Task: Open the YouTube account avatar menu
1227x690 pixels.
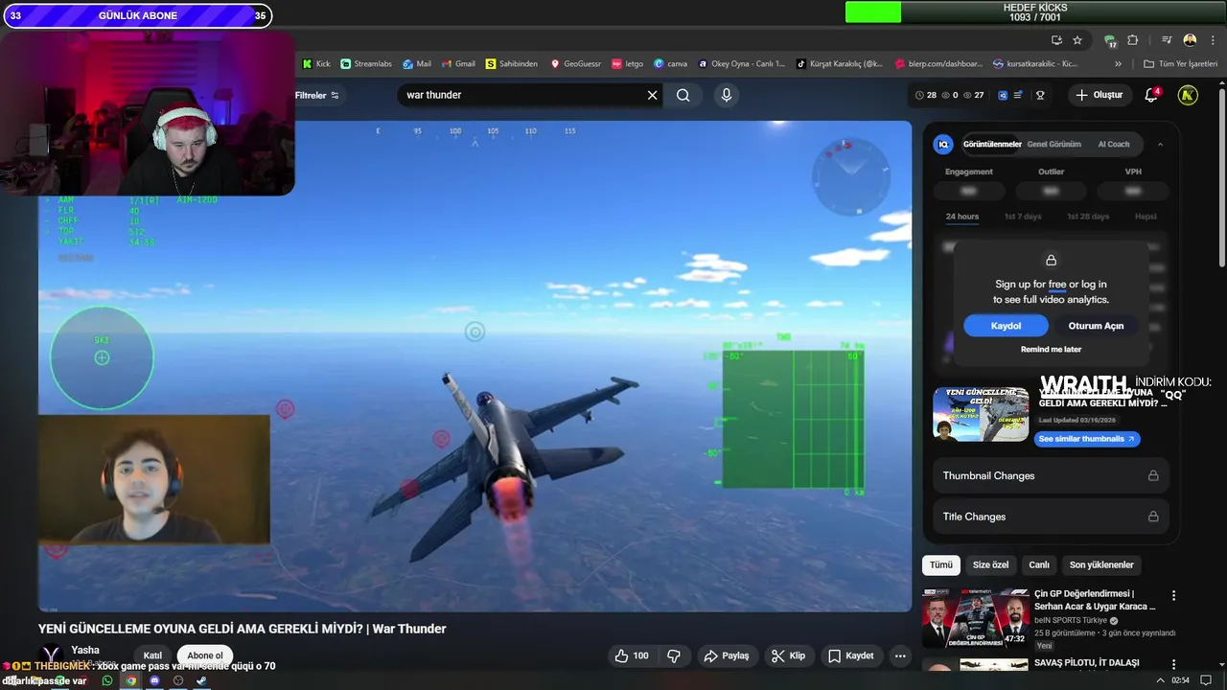Action: [1188, 95]
